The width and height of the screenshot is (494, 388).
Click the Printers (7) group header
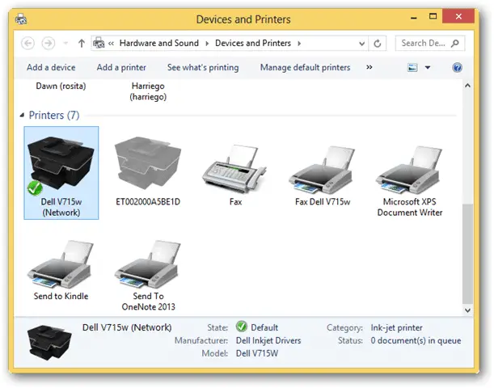click(x=54, y=116)
